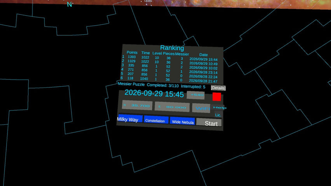The image size is (331, 186).
Task: Toggle the Wide Nebula display
Action: point(182,121)
